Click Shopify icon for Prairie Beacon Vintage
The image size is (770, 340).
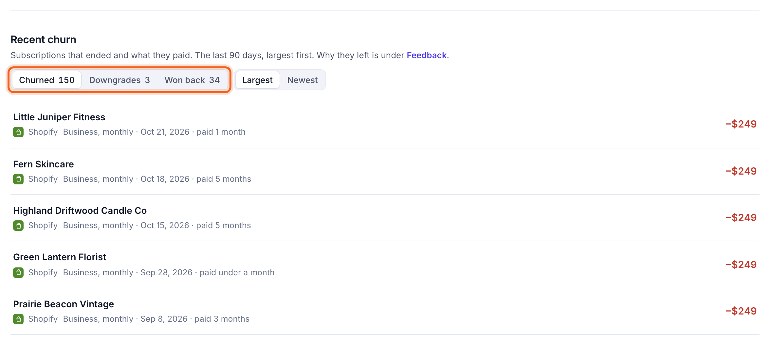click(18, 319)
